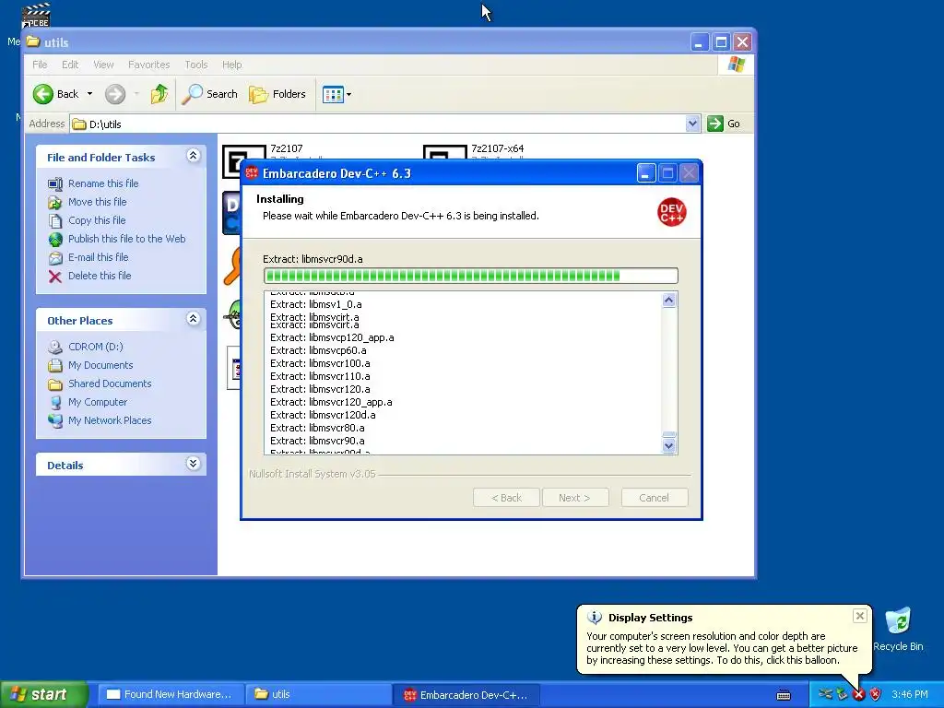Viewport: 944px width, 708px height.
Task: Click the Start button
Action: (43, 694)
